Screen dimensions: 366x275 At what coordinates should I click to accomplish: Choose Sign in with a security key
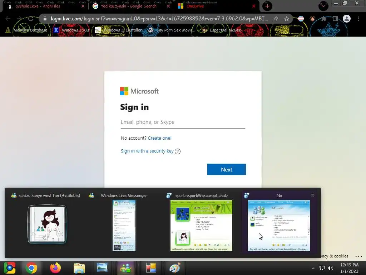tap(147, 151)
